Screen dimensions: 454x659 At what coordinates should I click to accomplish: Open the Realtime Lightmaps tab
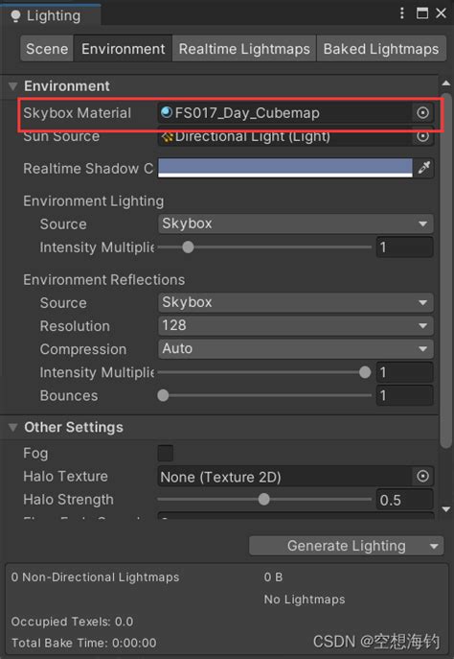click(x=244, y=49)
